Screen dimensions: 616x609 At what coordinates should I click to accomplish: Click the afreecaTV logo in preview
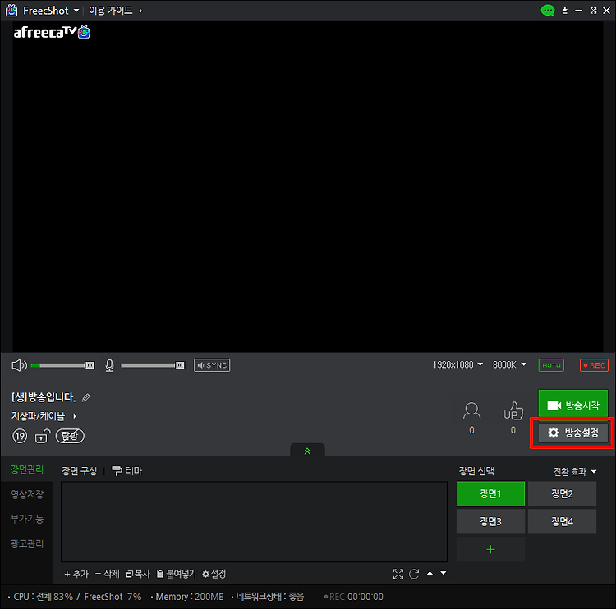coord(52,32)
